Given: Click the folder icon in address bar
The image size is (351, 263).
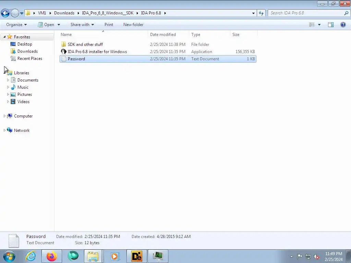Looking at the screenshot, I should pos(28,13).
